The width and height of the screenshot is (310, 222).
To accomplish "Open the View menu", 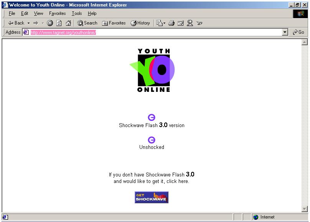I will point(38,13).
